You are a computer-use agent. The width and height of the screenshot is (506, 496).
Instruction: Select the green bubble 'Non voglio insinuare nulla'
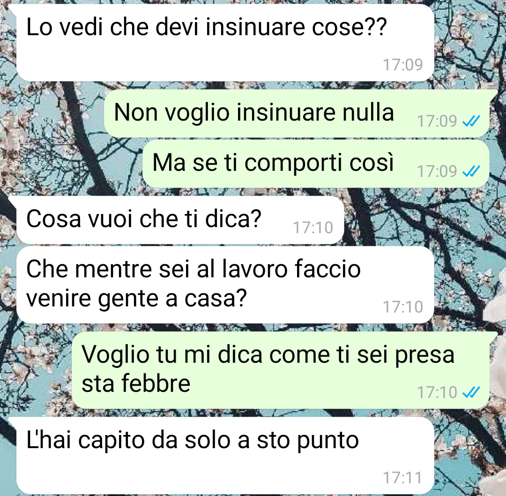297,114
